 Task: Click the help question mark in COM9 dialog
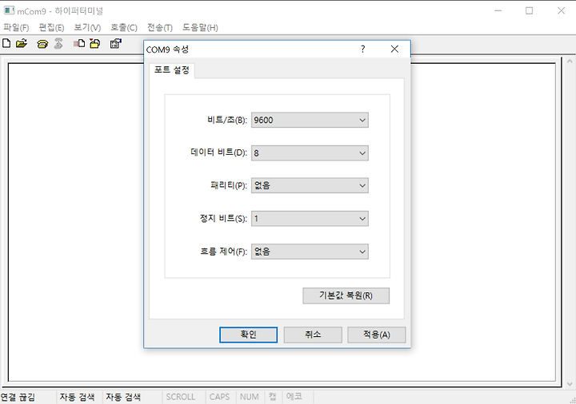pos(363,50)
